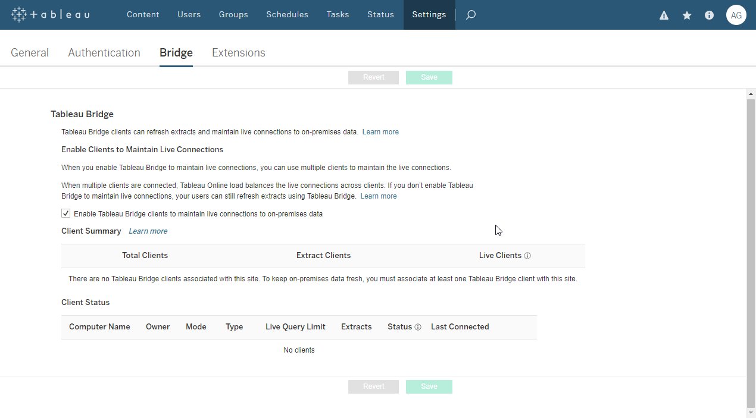Open the Schedules page
This screenshot has height=418, width=756.
(x=287, y=14)
